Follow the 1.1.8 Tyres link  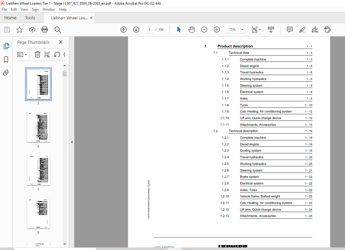coord(244,105)
